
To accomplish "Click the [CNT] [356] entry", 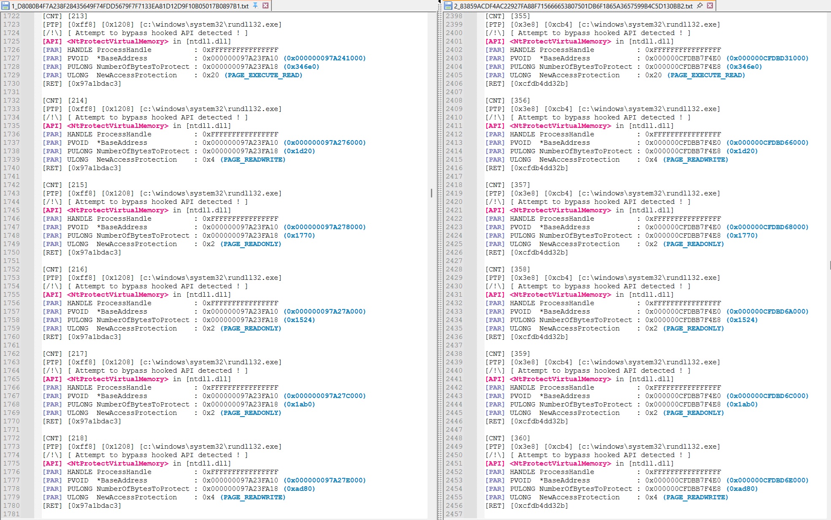I will [x=508, y=100].
